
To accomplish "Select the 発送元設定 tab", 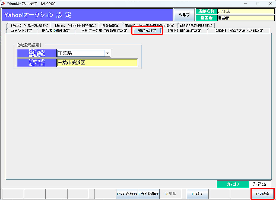I will point(147,31).
